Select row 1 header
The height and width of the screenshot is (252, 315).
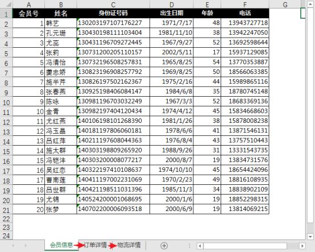tap(6, 14)
